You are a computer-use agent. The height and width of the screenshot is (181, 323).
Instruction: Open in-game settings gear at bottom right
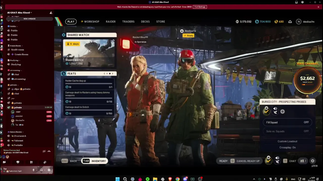click(313, 161)
